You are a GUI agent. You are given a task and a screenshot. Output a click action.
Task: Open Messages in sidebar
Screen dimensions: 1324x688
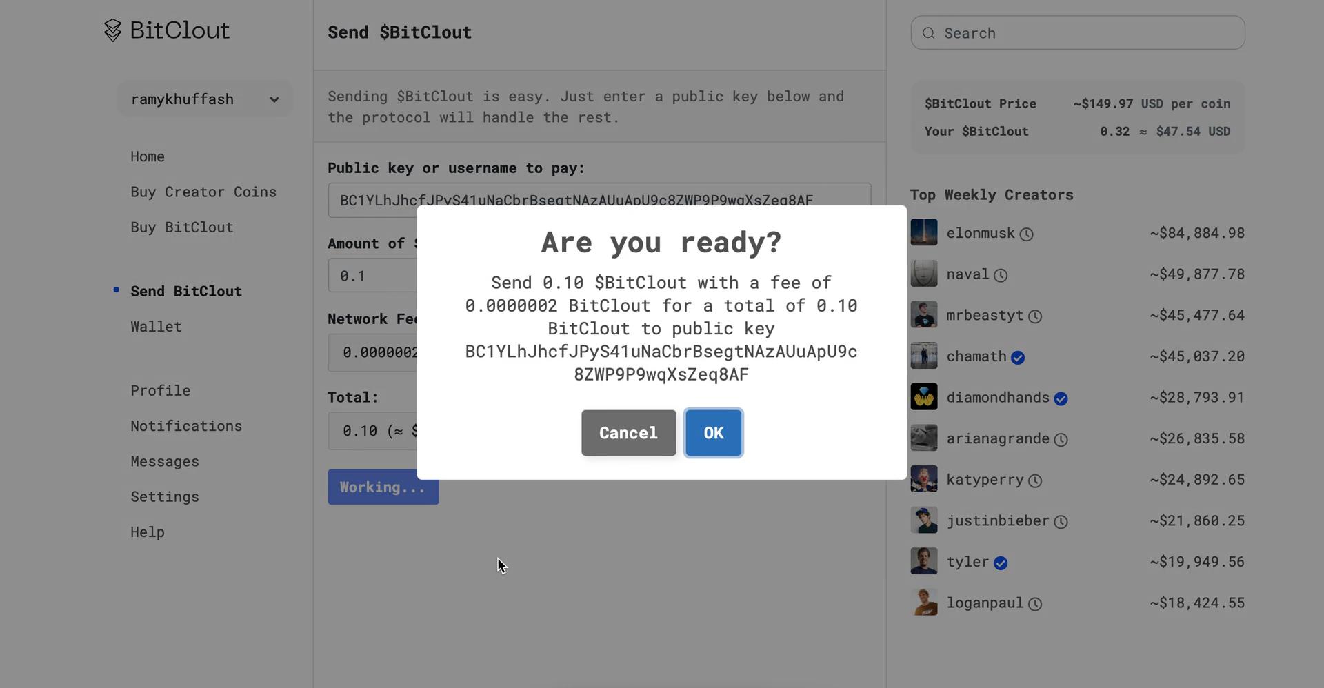point(165,461)
